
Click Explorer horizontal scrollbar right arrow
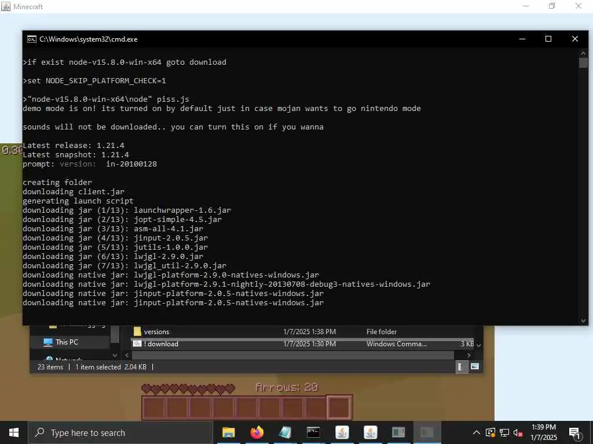469,355
